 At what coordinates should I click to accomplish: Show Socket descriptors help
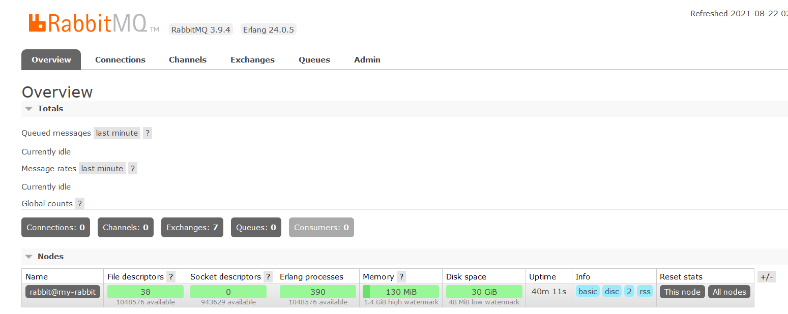pyautogui.click(x=268, y=277)
